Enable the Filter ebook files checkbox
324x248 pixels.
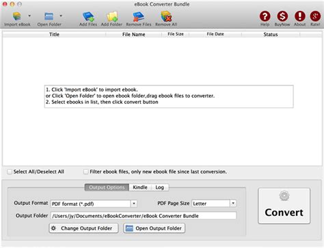point(86,171)
